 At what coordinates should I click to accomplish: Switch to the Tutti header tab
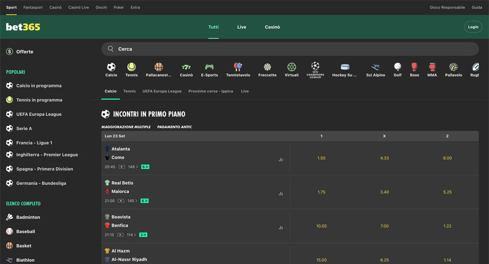click(x=214, y=27)
